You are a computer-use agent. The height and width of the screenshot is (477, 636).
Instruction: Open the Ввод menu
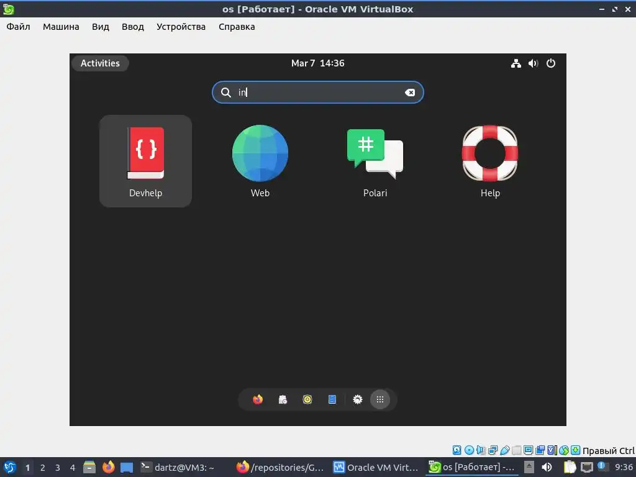click(x=133, y=27)
